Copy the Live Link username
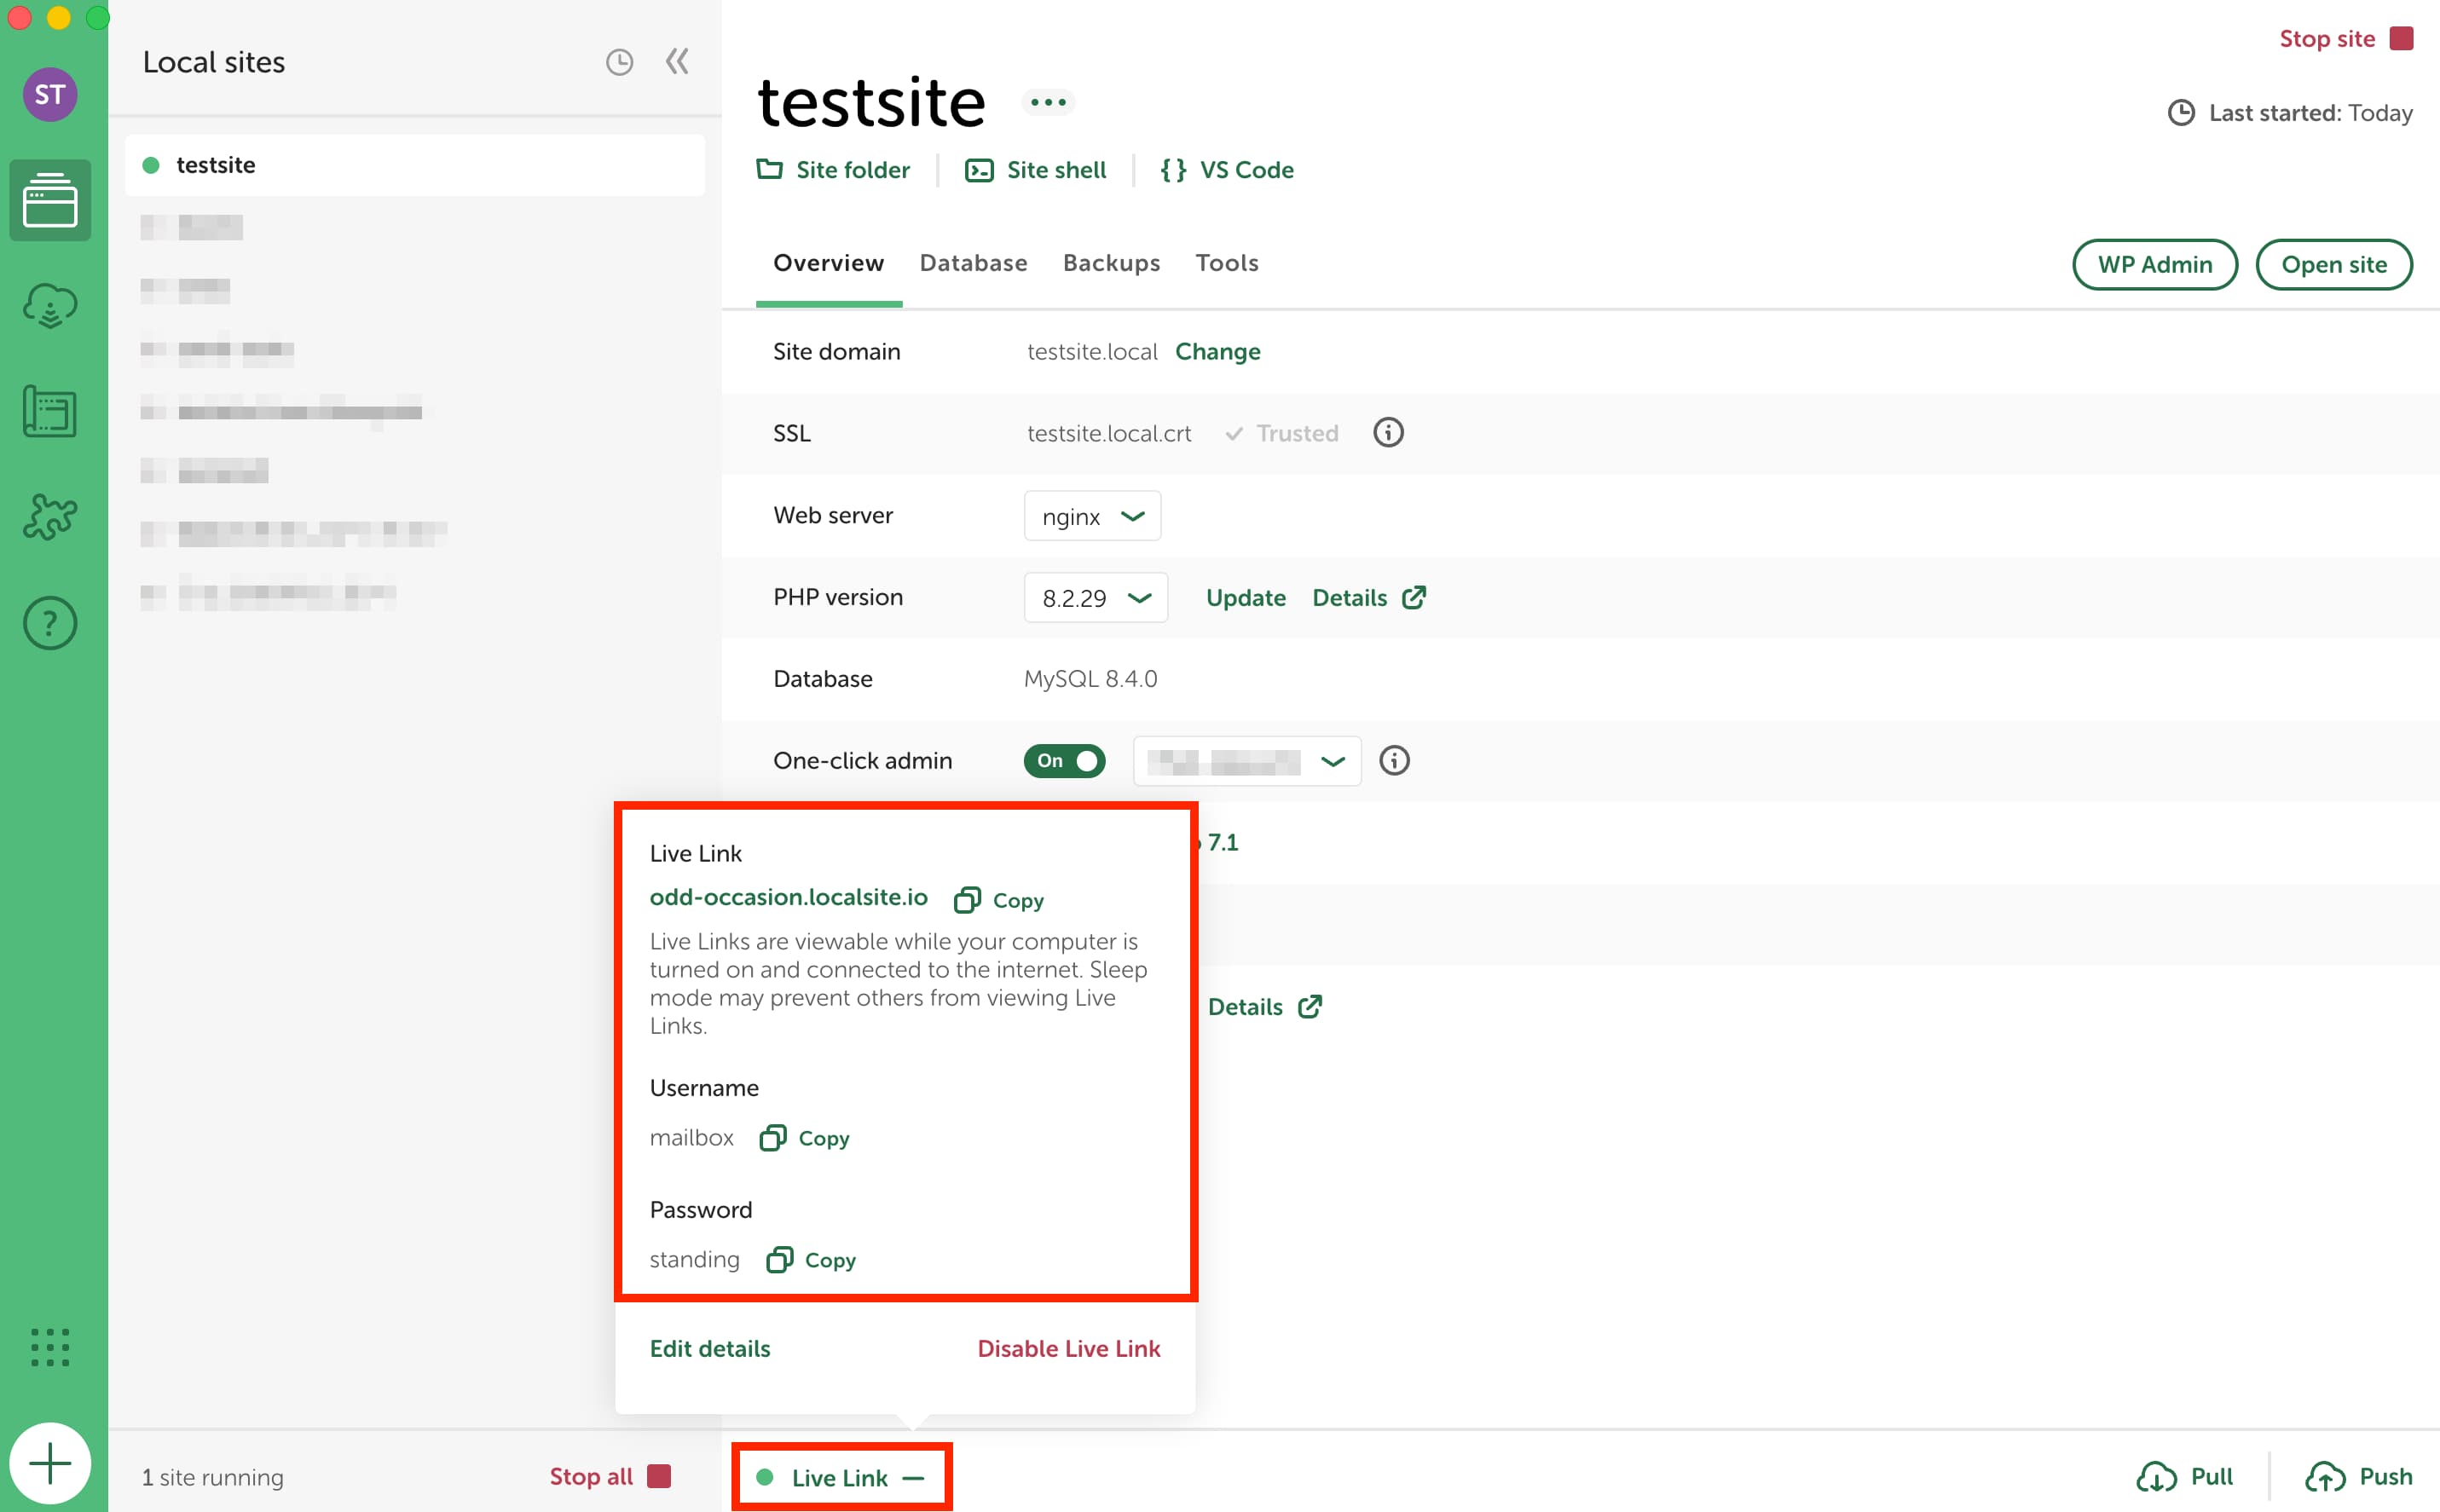Screen dimensions: 2440x1512 [x=805, y=1138]
